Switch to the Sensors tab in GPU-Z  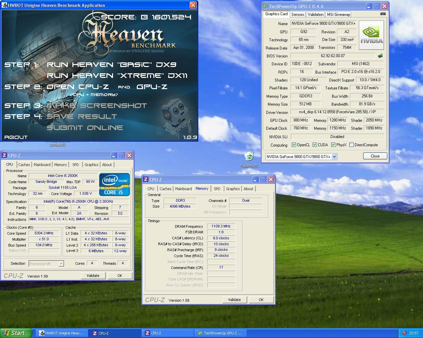coord(298,14)
